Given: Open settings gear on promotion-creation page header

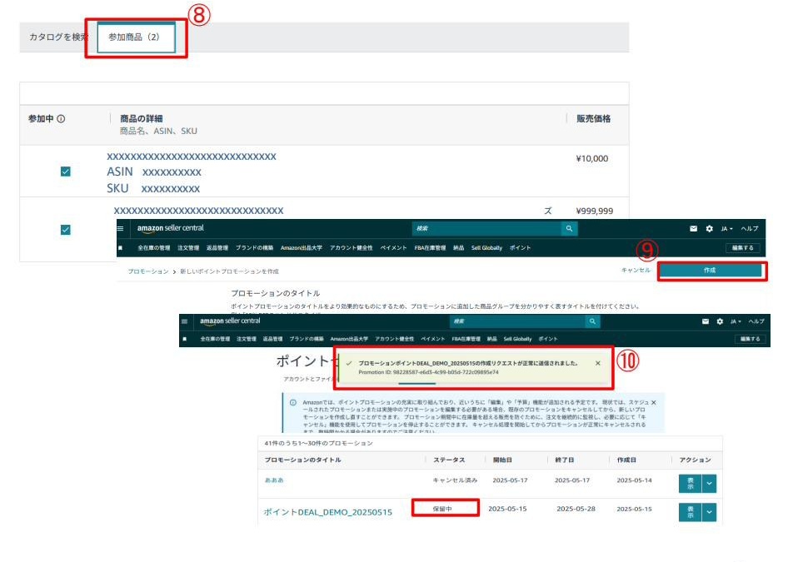Looking at the screenshot, I should coord(710,228).
